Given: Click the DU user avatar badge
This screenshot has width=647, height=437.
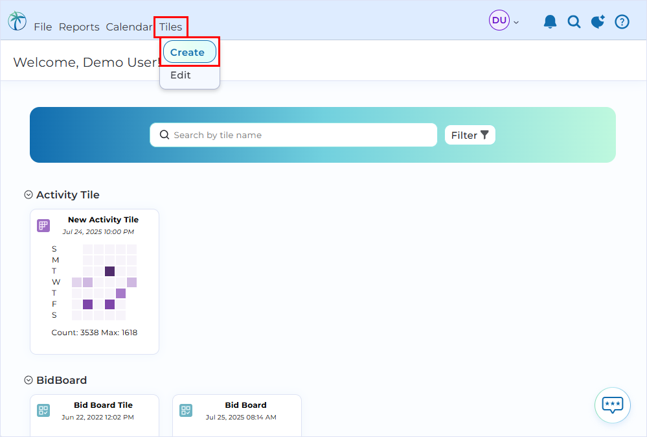Looking at the screenshot, I should (x=499, y=20).
